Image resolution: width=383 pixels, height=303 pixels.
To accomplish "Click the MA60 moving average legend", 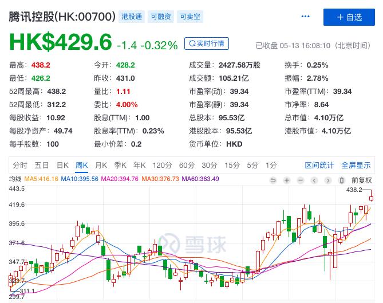I will (200, 179).
